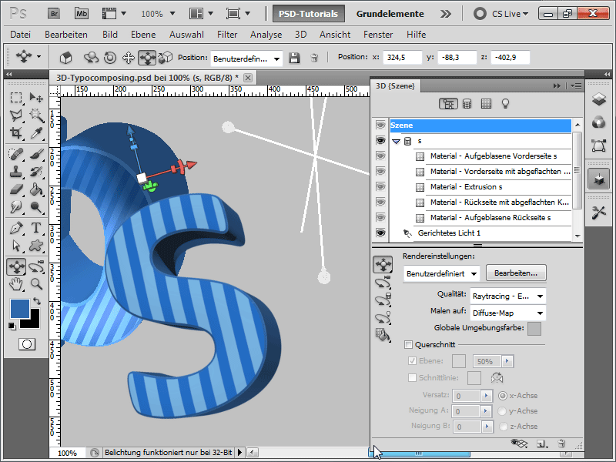
Task: Select the Custom Shape tool
Action: pyautogui.click(x=36, y=246)
